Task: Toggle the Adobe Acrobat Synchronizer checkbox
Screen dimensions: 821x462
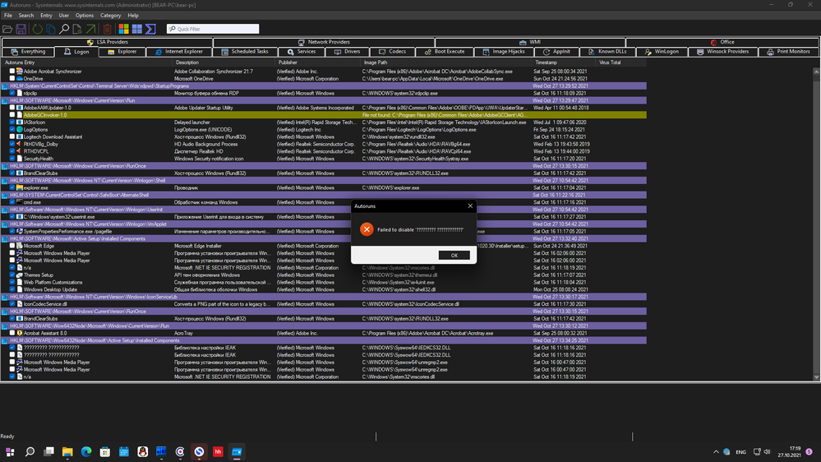Action: click(x=12, y=72)
